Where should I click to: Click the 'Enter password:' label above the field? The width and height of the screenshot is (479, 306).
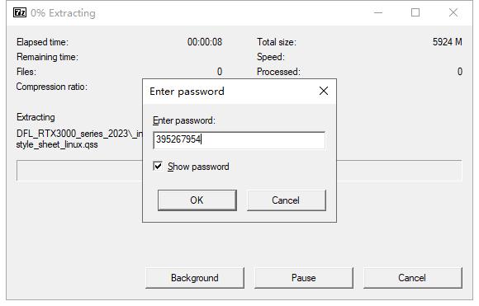click(184, 120)
